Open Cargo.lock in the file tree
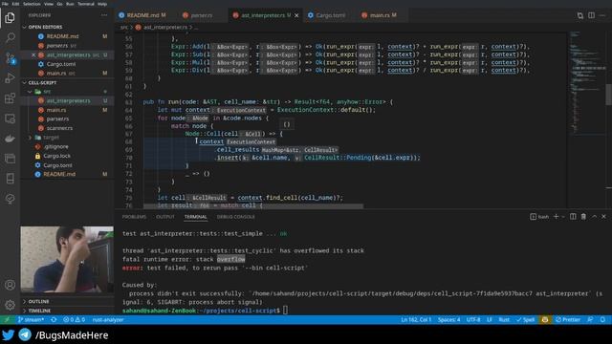This screenshot has width=612, height=344. point(57,156)
